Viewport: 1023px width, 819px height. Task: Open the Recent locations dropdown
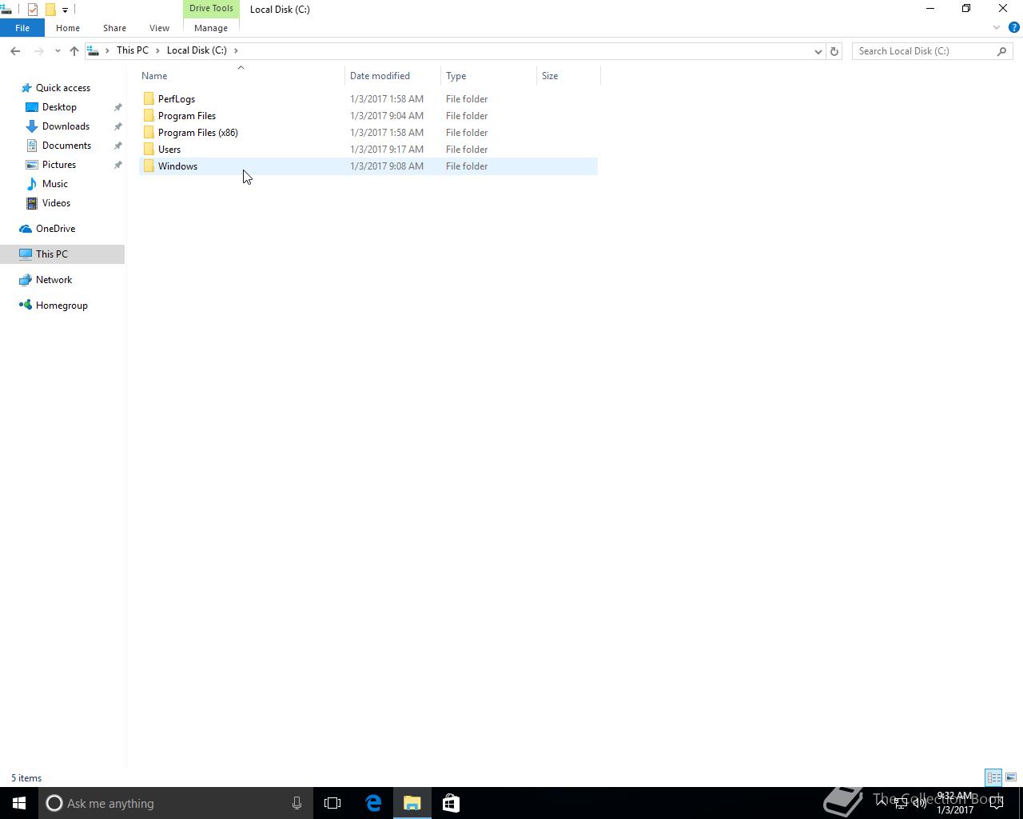click(58, 51)
